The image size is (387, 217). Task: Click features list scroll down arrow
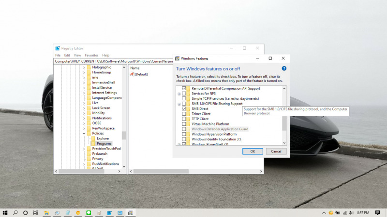coord(284,143)
